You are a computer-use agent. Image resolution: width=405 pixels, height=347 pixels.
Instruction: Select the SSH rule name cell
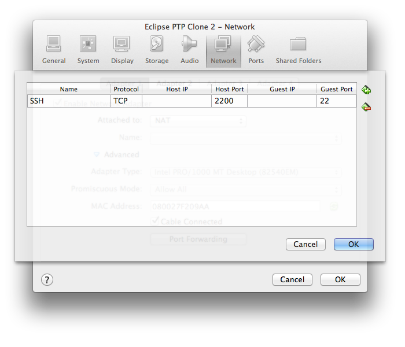[x=68, y=101]
